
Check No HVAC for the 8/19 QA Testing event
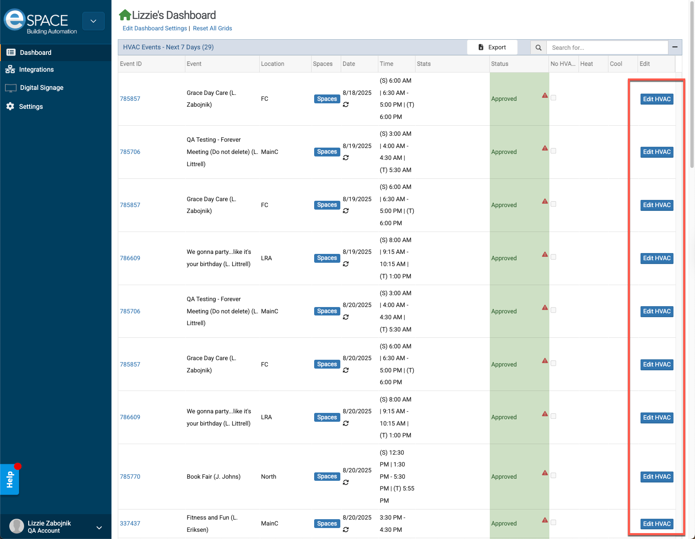pos(554,151)
